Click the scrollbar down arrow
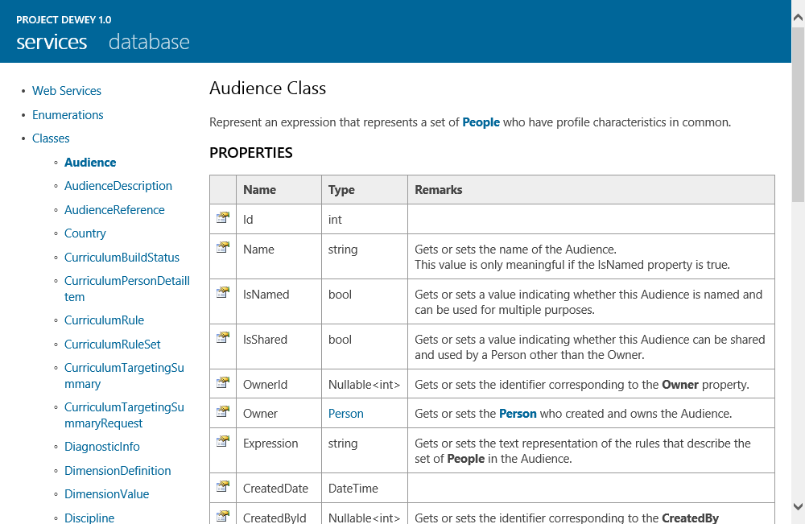This screenshot has width=805, height=524. click(798, 506)
